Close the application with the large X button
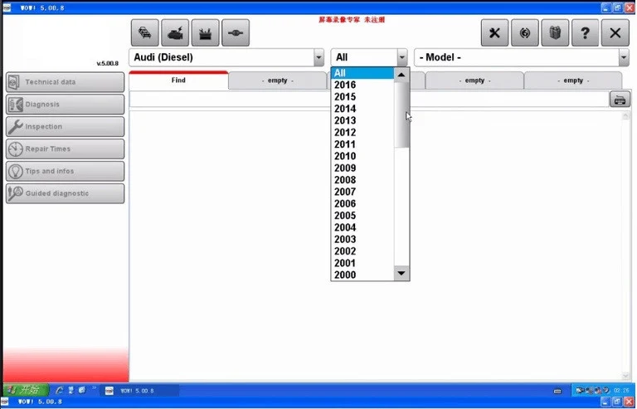637x409 pixels. point(615,32)
